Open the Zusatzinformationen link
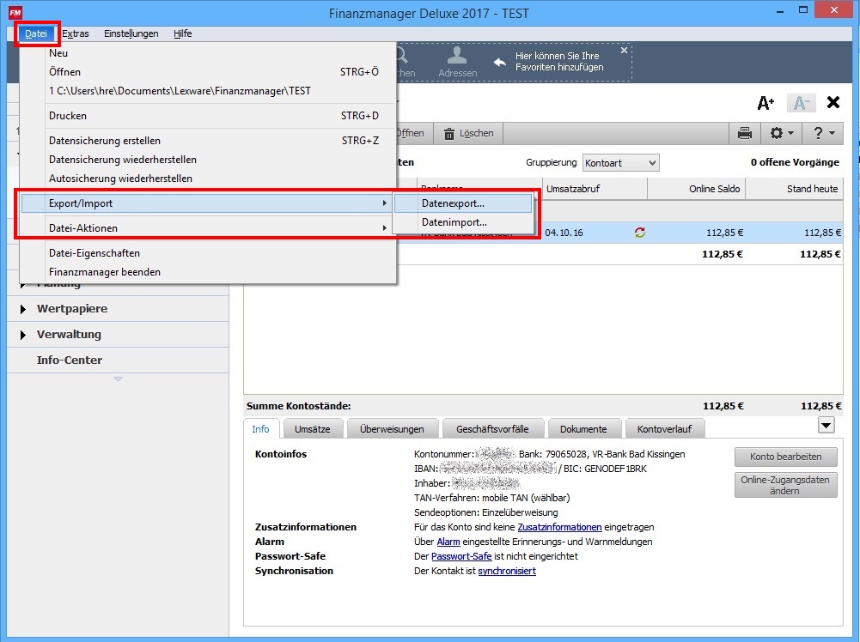The width and height of the screenshot is (860, 642). (559, 527)
